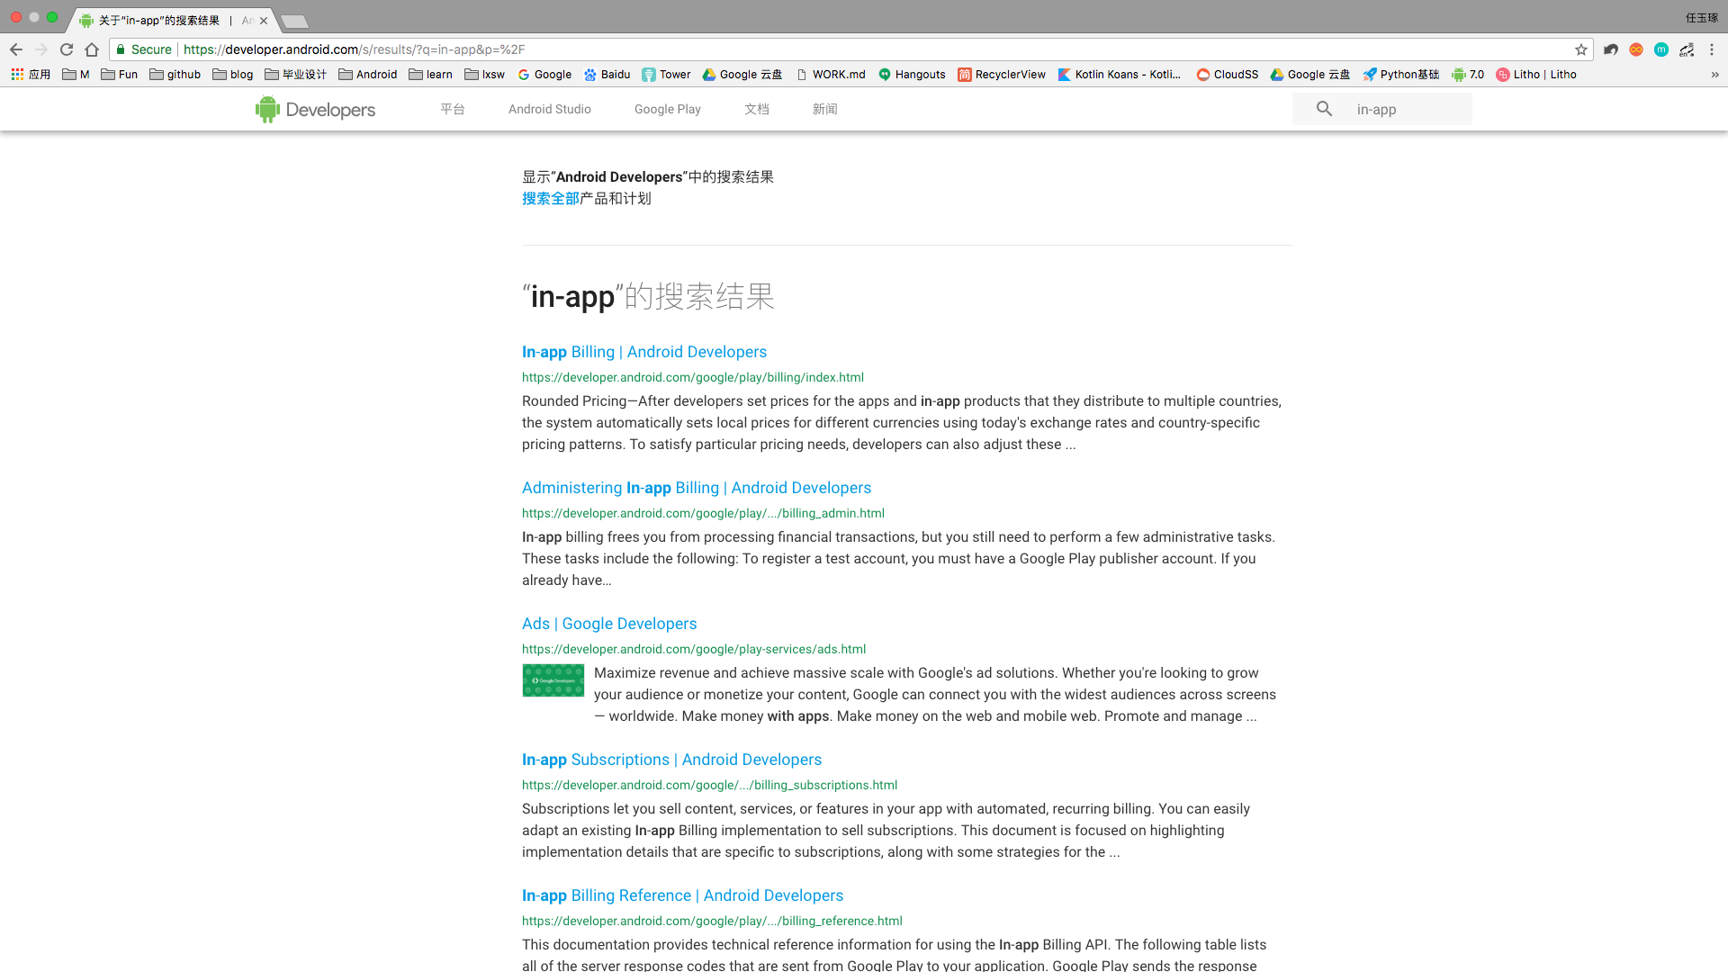Screen dimensions: 1728x972
Task: Open the Android Studio tab in nav
Action: (550, 109)
